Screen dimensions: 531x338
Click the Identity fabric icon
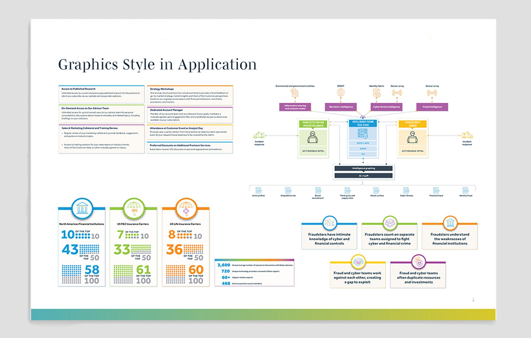pos(376,93)
